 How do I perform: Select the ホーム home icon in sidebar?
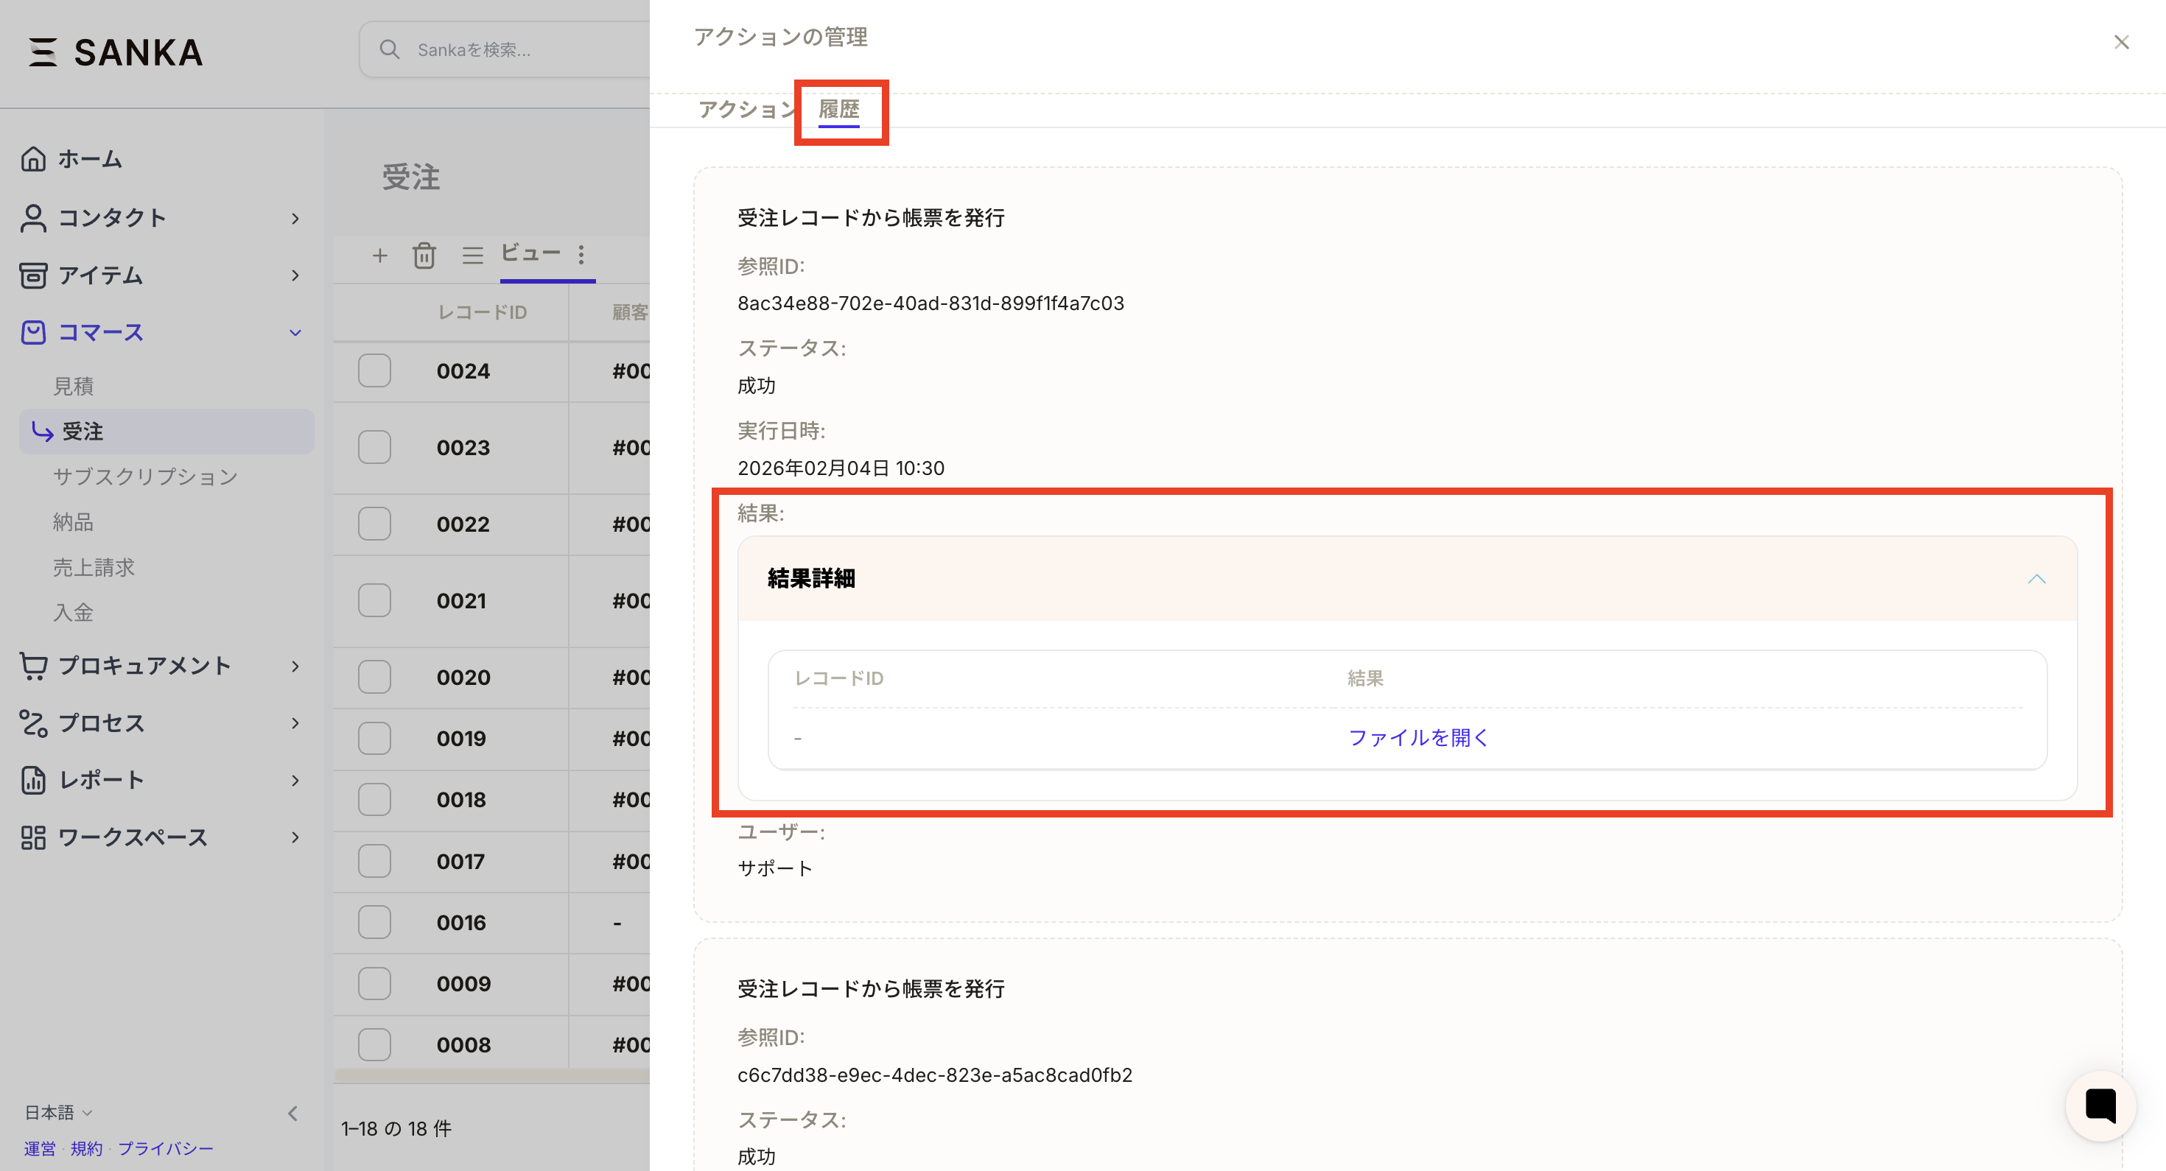tap(34, 158)
